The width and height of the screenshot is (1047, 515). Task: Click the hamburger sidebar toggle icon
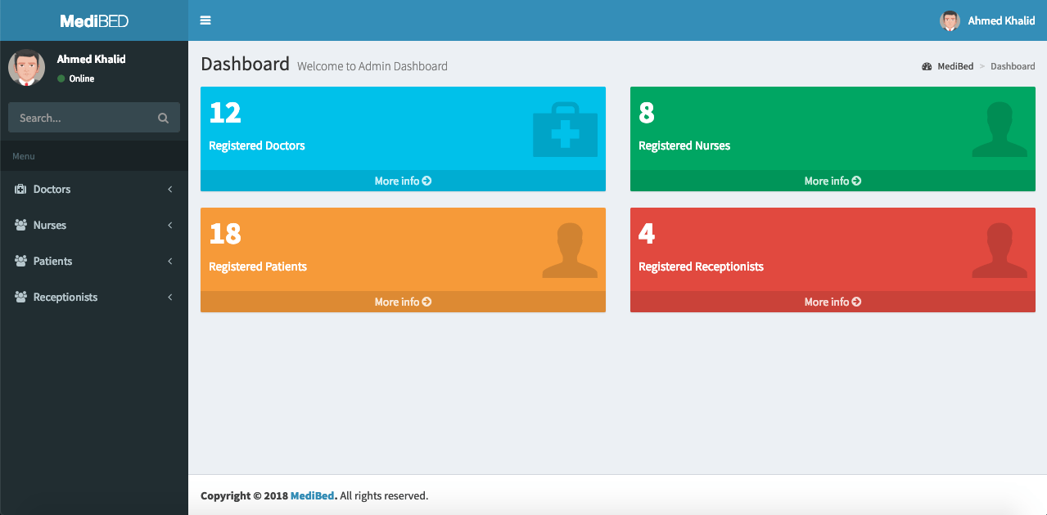205,20
